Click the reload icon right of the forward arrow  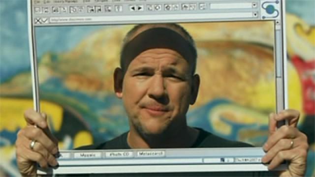pos(150,8)
